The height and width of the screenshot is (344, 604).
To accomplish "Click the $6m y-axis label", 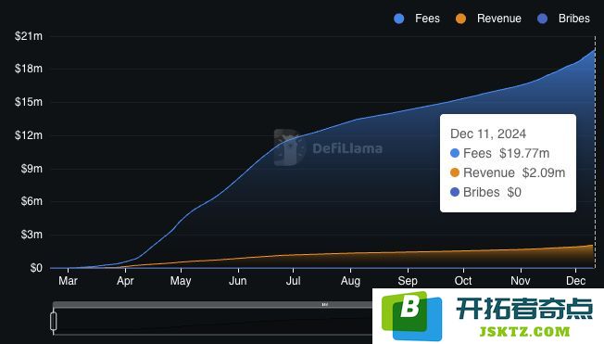I will (31, 201).
